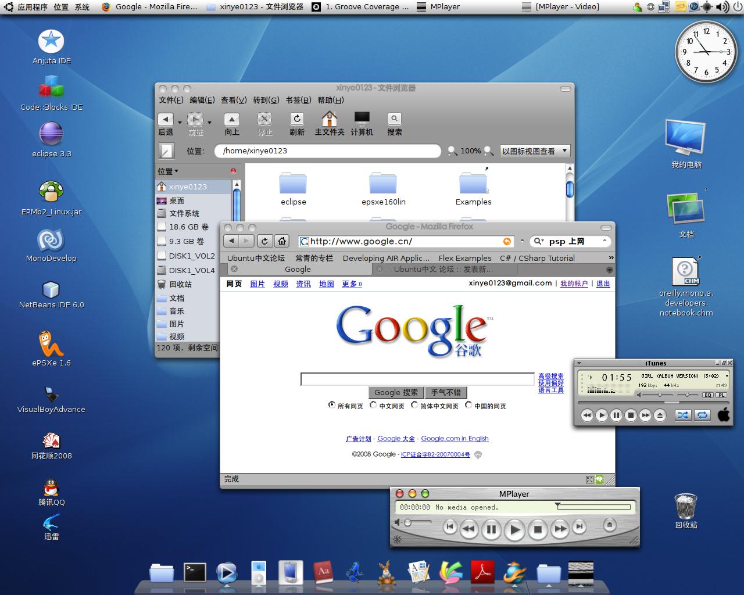Click the rewind button in MPlayer
This screenshot has height=595, width=744.
(x=469, y=529)
